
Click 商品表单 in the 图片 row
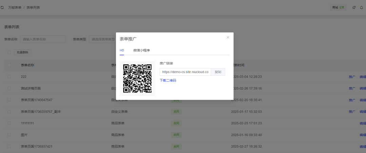tap(118, 135)
